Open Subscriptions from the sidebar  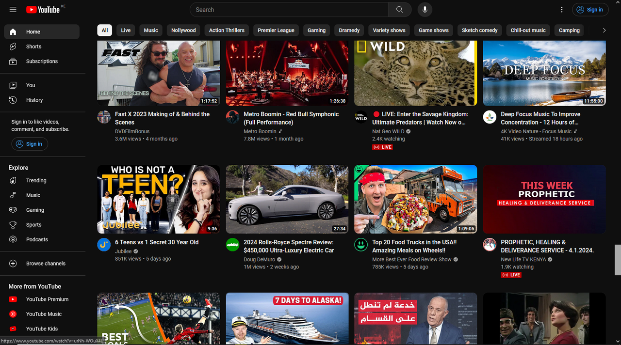[42, 61]
